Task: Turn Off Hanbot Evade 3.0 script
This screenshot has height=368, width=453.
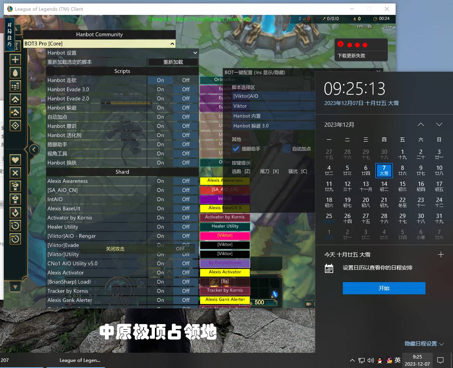Action: point(186,89)
